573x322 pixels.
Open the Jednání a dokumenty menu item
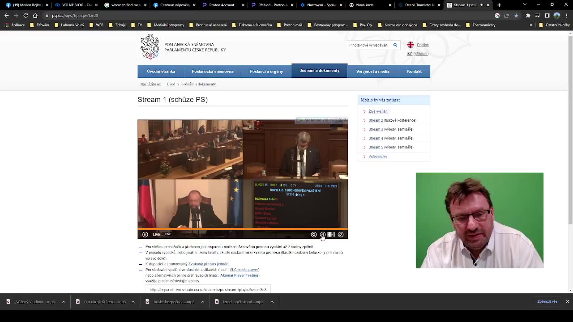pos(320,71)
